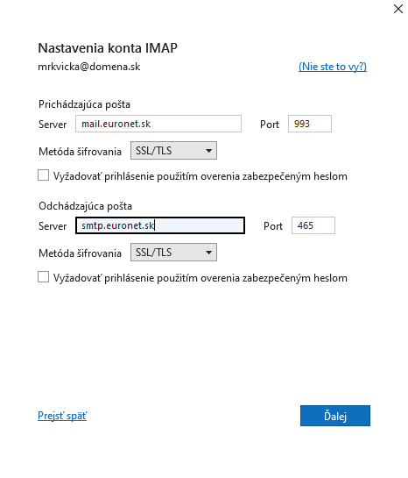Screen dimensions: 408x478
Task: Click the arrow on the incoming SSL/TLS combo box
Action: pyautogui.click(x=208, y=150)
